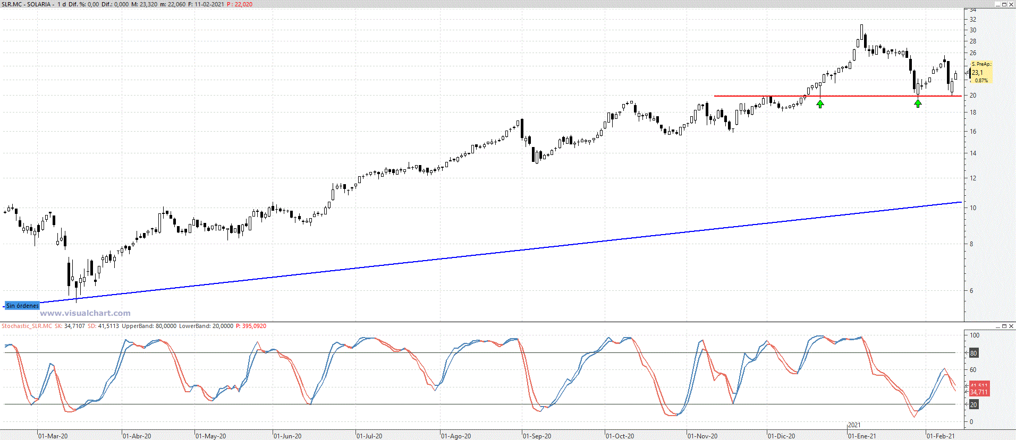Click the 'Sin órdenes' blue label
This screenshot has width=1016, height=440.
22,306
